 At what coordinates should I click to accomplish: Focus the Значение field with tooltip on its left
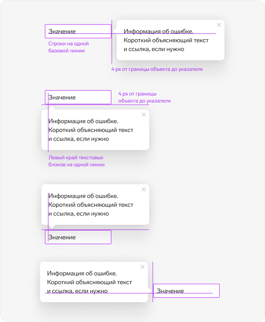(186, 291)
